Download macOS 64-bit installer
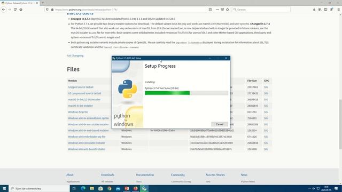This screenshot has height=192, width=342. coord(81,106)
